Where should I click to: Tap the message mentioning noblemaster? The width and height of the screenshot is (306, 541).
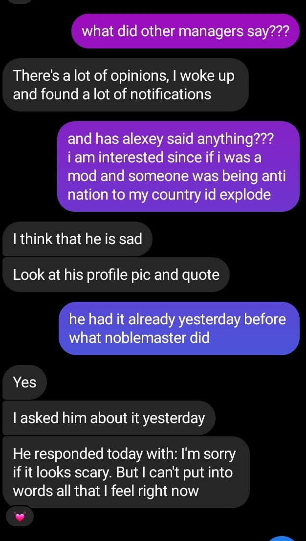(179, 329)
